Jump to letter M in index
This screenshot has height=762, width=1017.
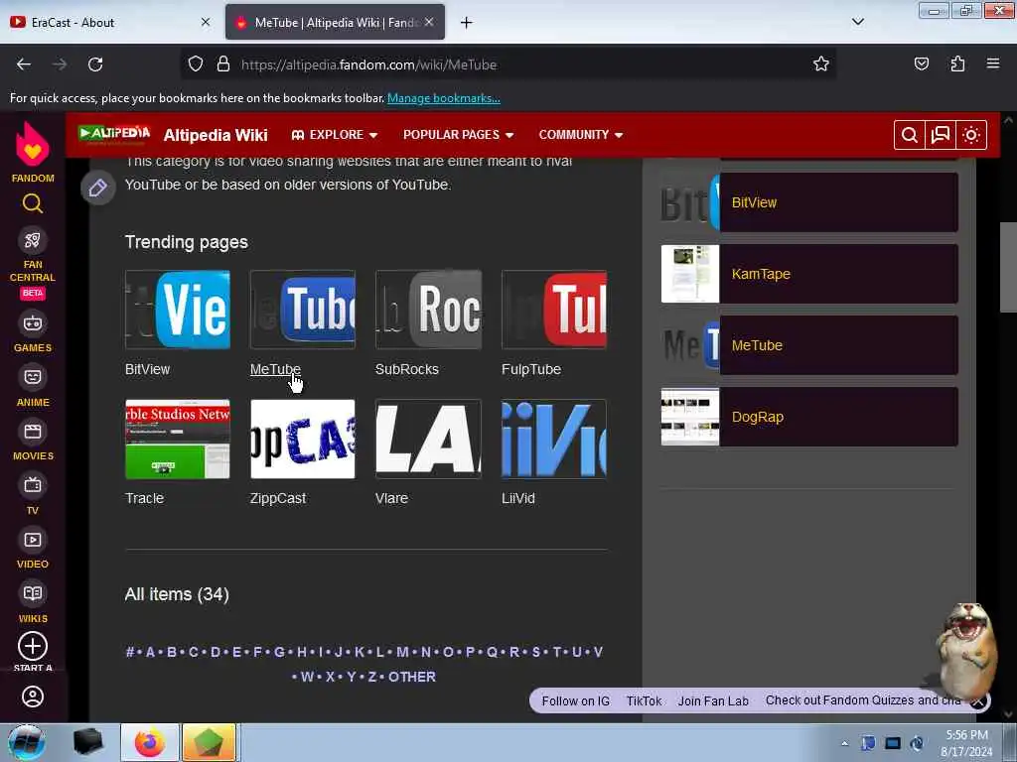[402, 652]
